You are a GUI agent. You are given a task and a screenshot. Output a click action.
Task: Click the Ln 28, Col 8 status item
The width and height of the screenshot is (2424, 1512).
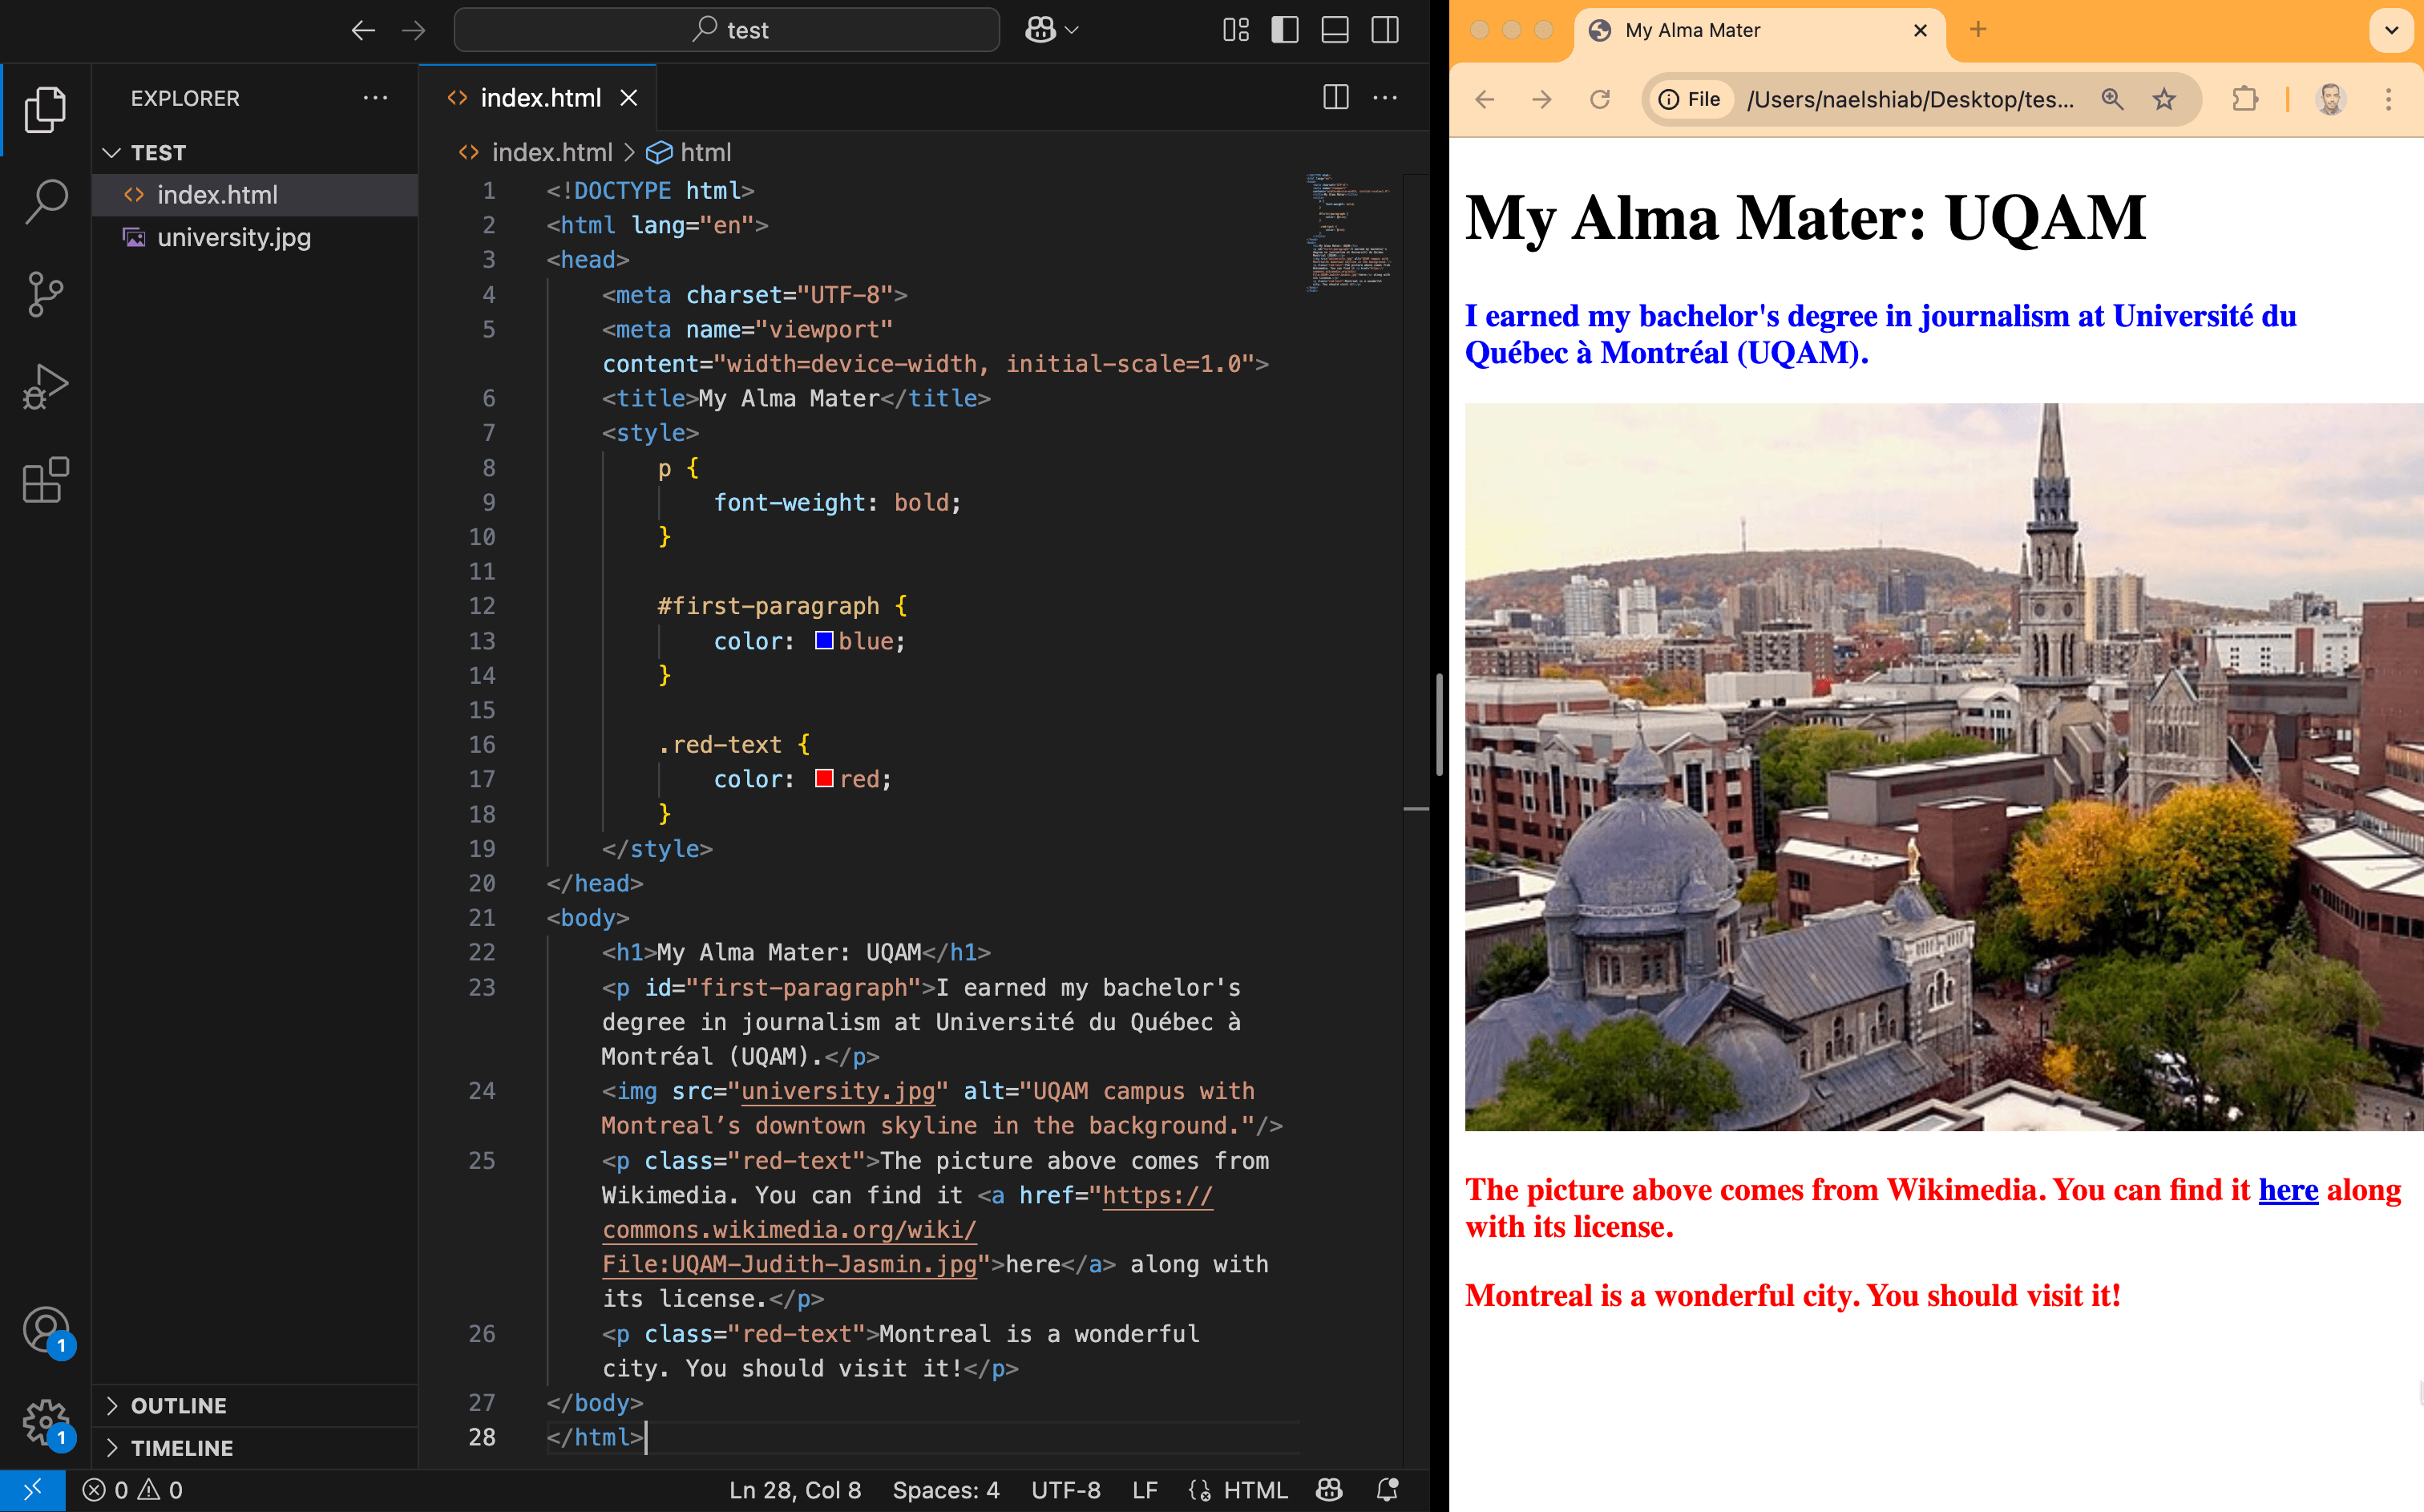[794, 1490]
